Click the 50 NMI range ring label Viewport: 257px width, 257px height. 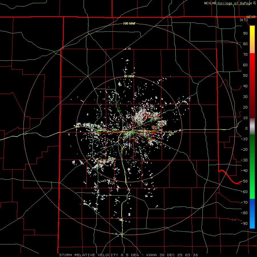[129, 76]
